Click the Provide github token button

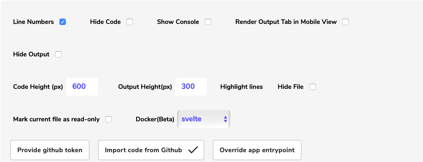tap(50, 150)
